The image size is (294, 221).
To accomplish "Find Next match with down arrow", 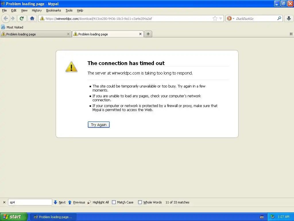I will (x=60, y=202).
